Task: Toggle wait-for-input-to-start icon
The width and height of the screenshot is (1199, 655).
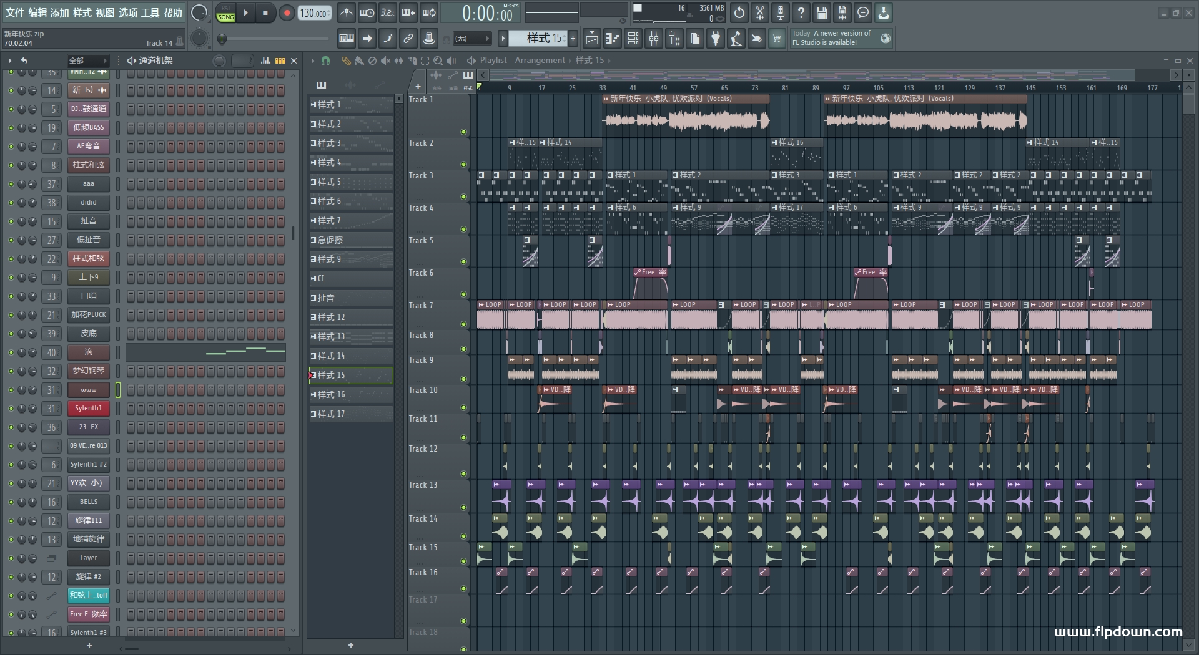Action: pyautogui.click(x=367, y=12)
